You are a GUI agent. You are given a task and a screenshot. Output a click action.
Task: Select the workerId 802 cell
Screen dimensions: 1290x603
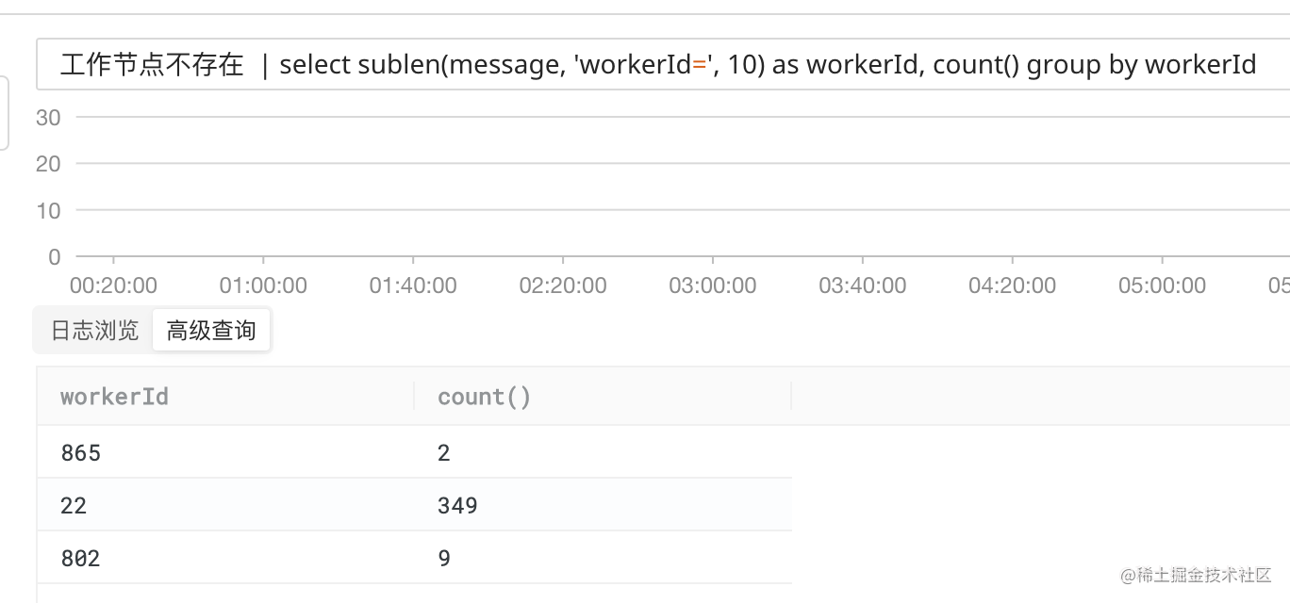tap(81, 559)
